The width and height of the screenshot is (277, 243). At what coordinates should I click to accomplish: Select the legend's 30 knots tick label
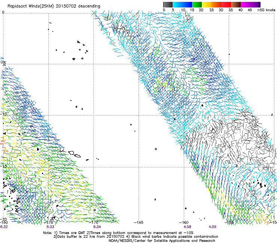tap(221, 10)
